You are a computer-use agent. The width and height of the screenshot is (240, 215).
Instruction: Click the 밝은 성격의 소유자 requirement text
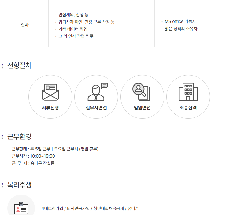181,29
